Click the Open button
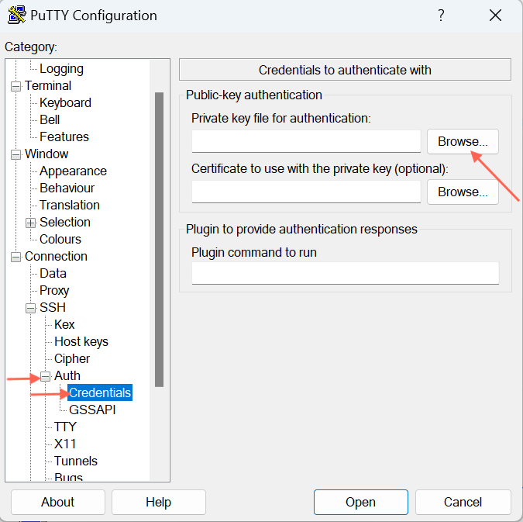Screen dimensions: 523x522 pyautogui.click(x=360, y=502)
